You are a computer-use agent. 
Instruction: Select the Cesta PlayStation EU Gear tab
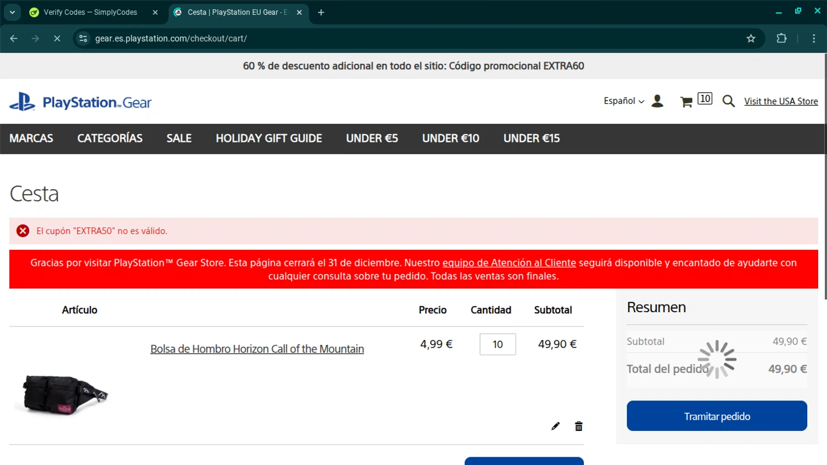point(237,12)
